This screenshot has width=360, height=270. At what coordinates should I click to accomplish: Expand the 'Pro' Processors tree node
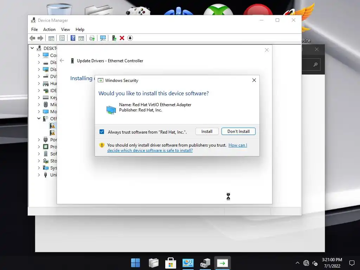click(x=39, y=147)
